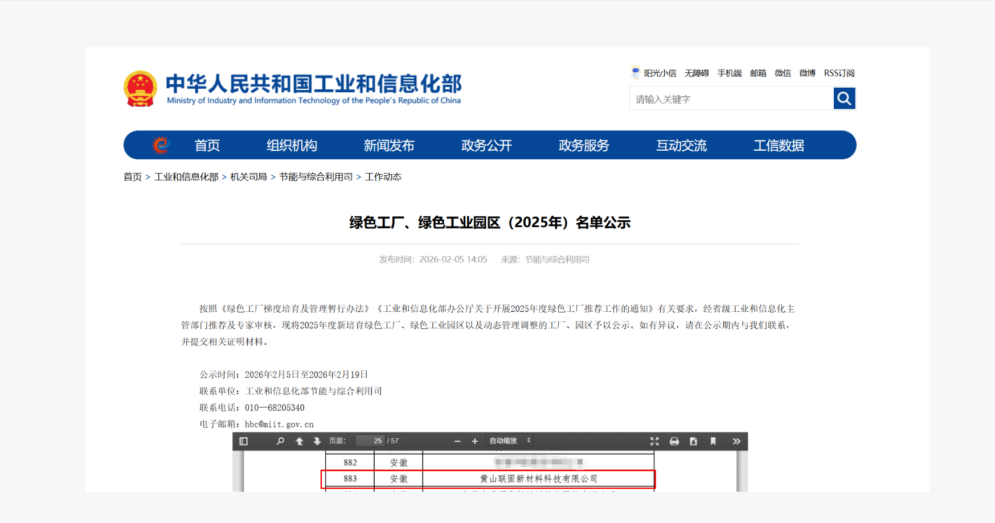This screenshot has height=523, width=995.
Task: Toggle the PDF viewer sidebar
Action: point(244,441)
